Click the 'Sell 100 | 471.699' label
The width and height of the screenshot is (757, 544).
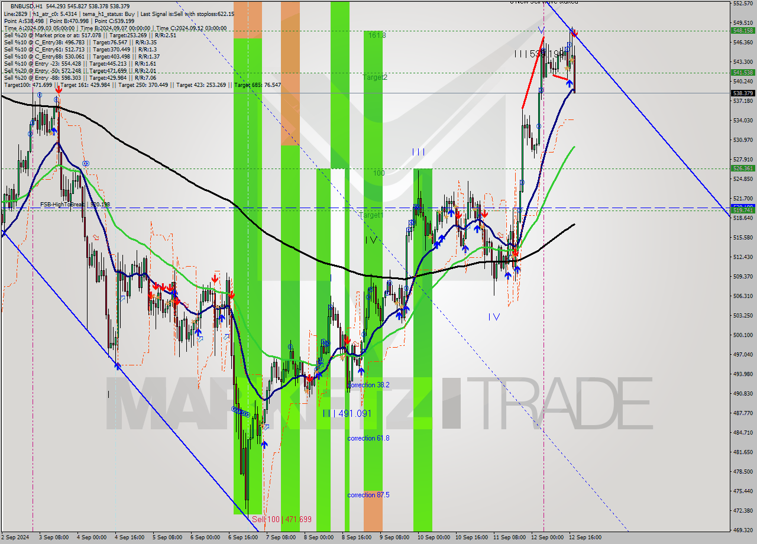coord(282,519)
